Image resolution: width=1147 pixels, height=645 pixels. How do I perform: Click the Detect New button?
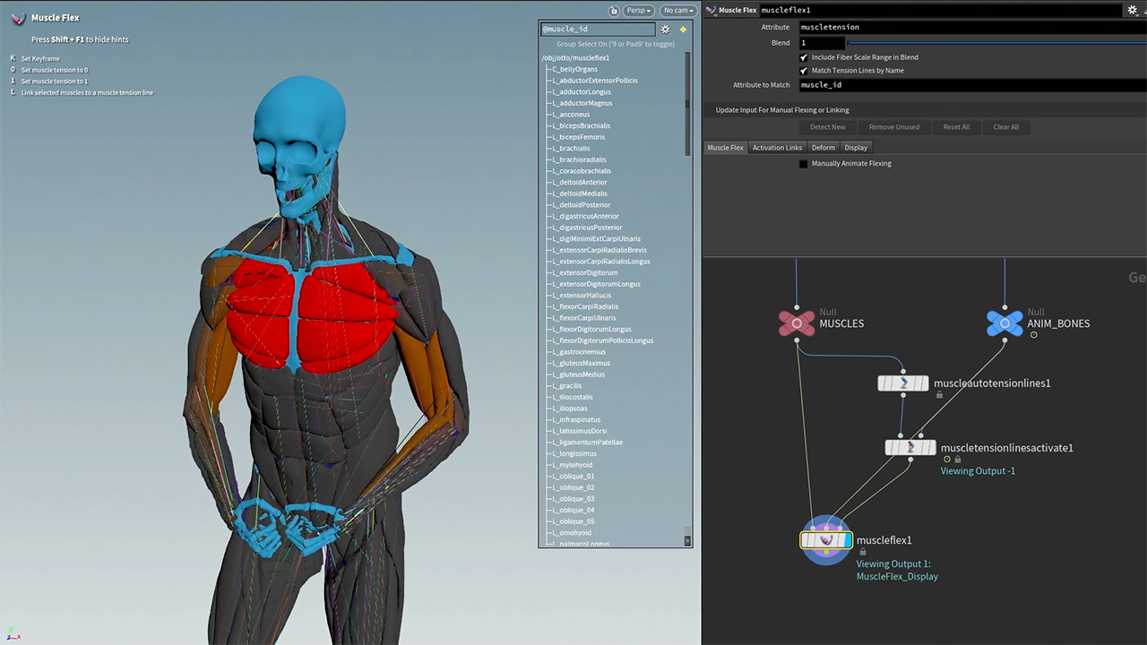(x=827, y=127)
